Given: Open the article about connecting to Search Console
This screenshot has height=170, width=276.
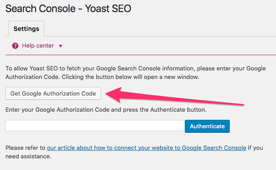Looking at the screenshot, I should 146,148.
